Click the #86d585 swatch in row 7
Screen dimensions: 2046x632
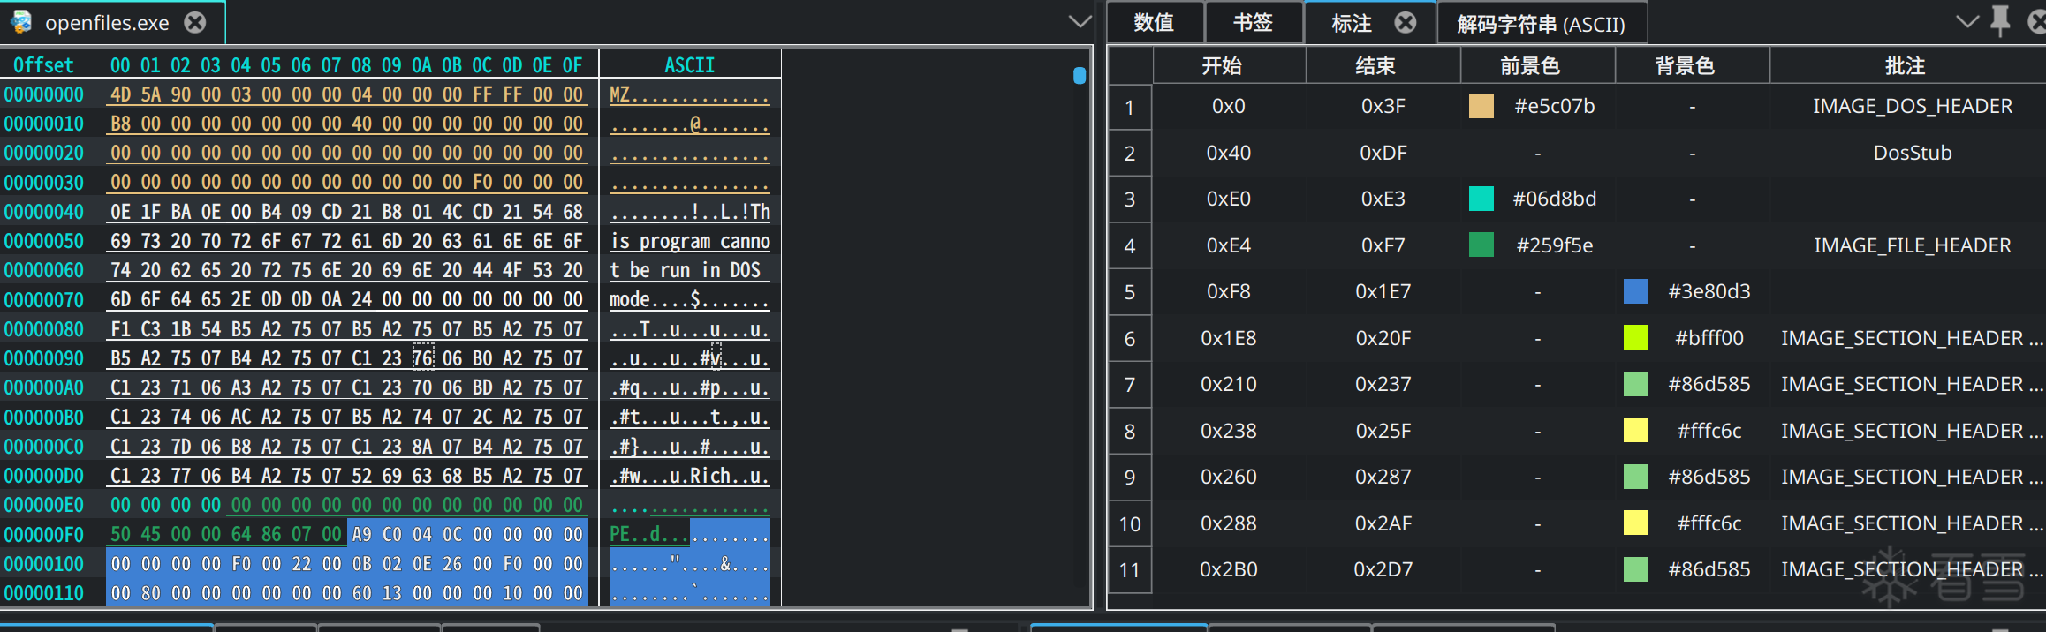click(1635, 384)
